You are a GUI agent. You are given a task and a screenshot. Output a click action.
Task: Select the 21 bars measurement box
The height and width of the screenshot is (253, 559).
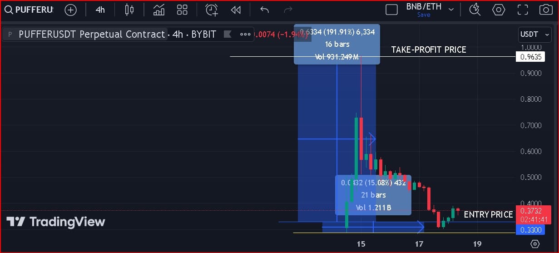[x=373, y=195]
